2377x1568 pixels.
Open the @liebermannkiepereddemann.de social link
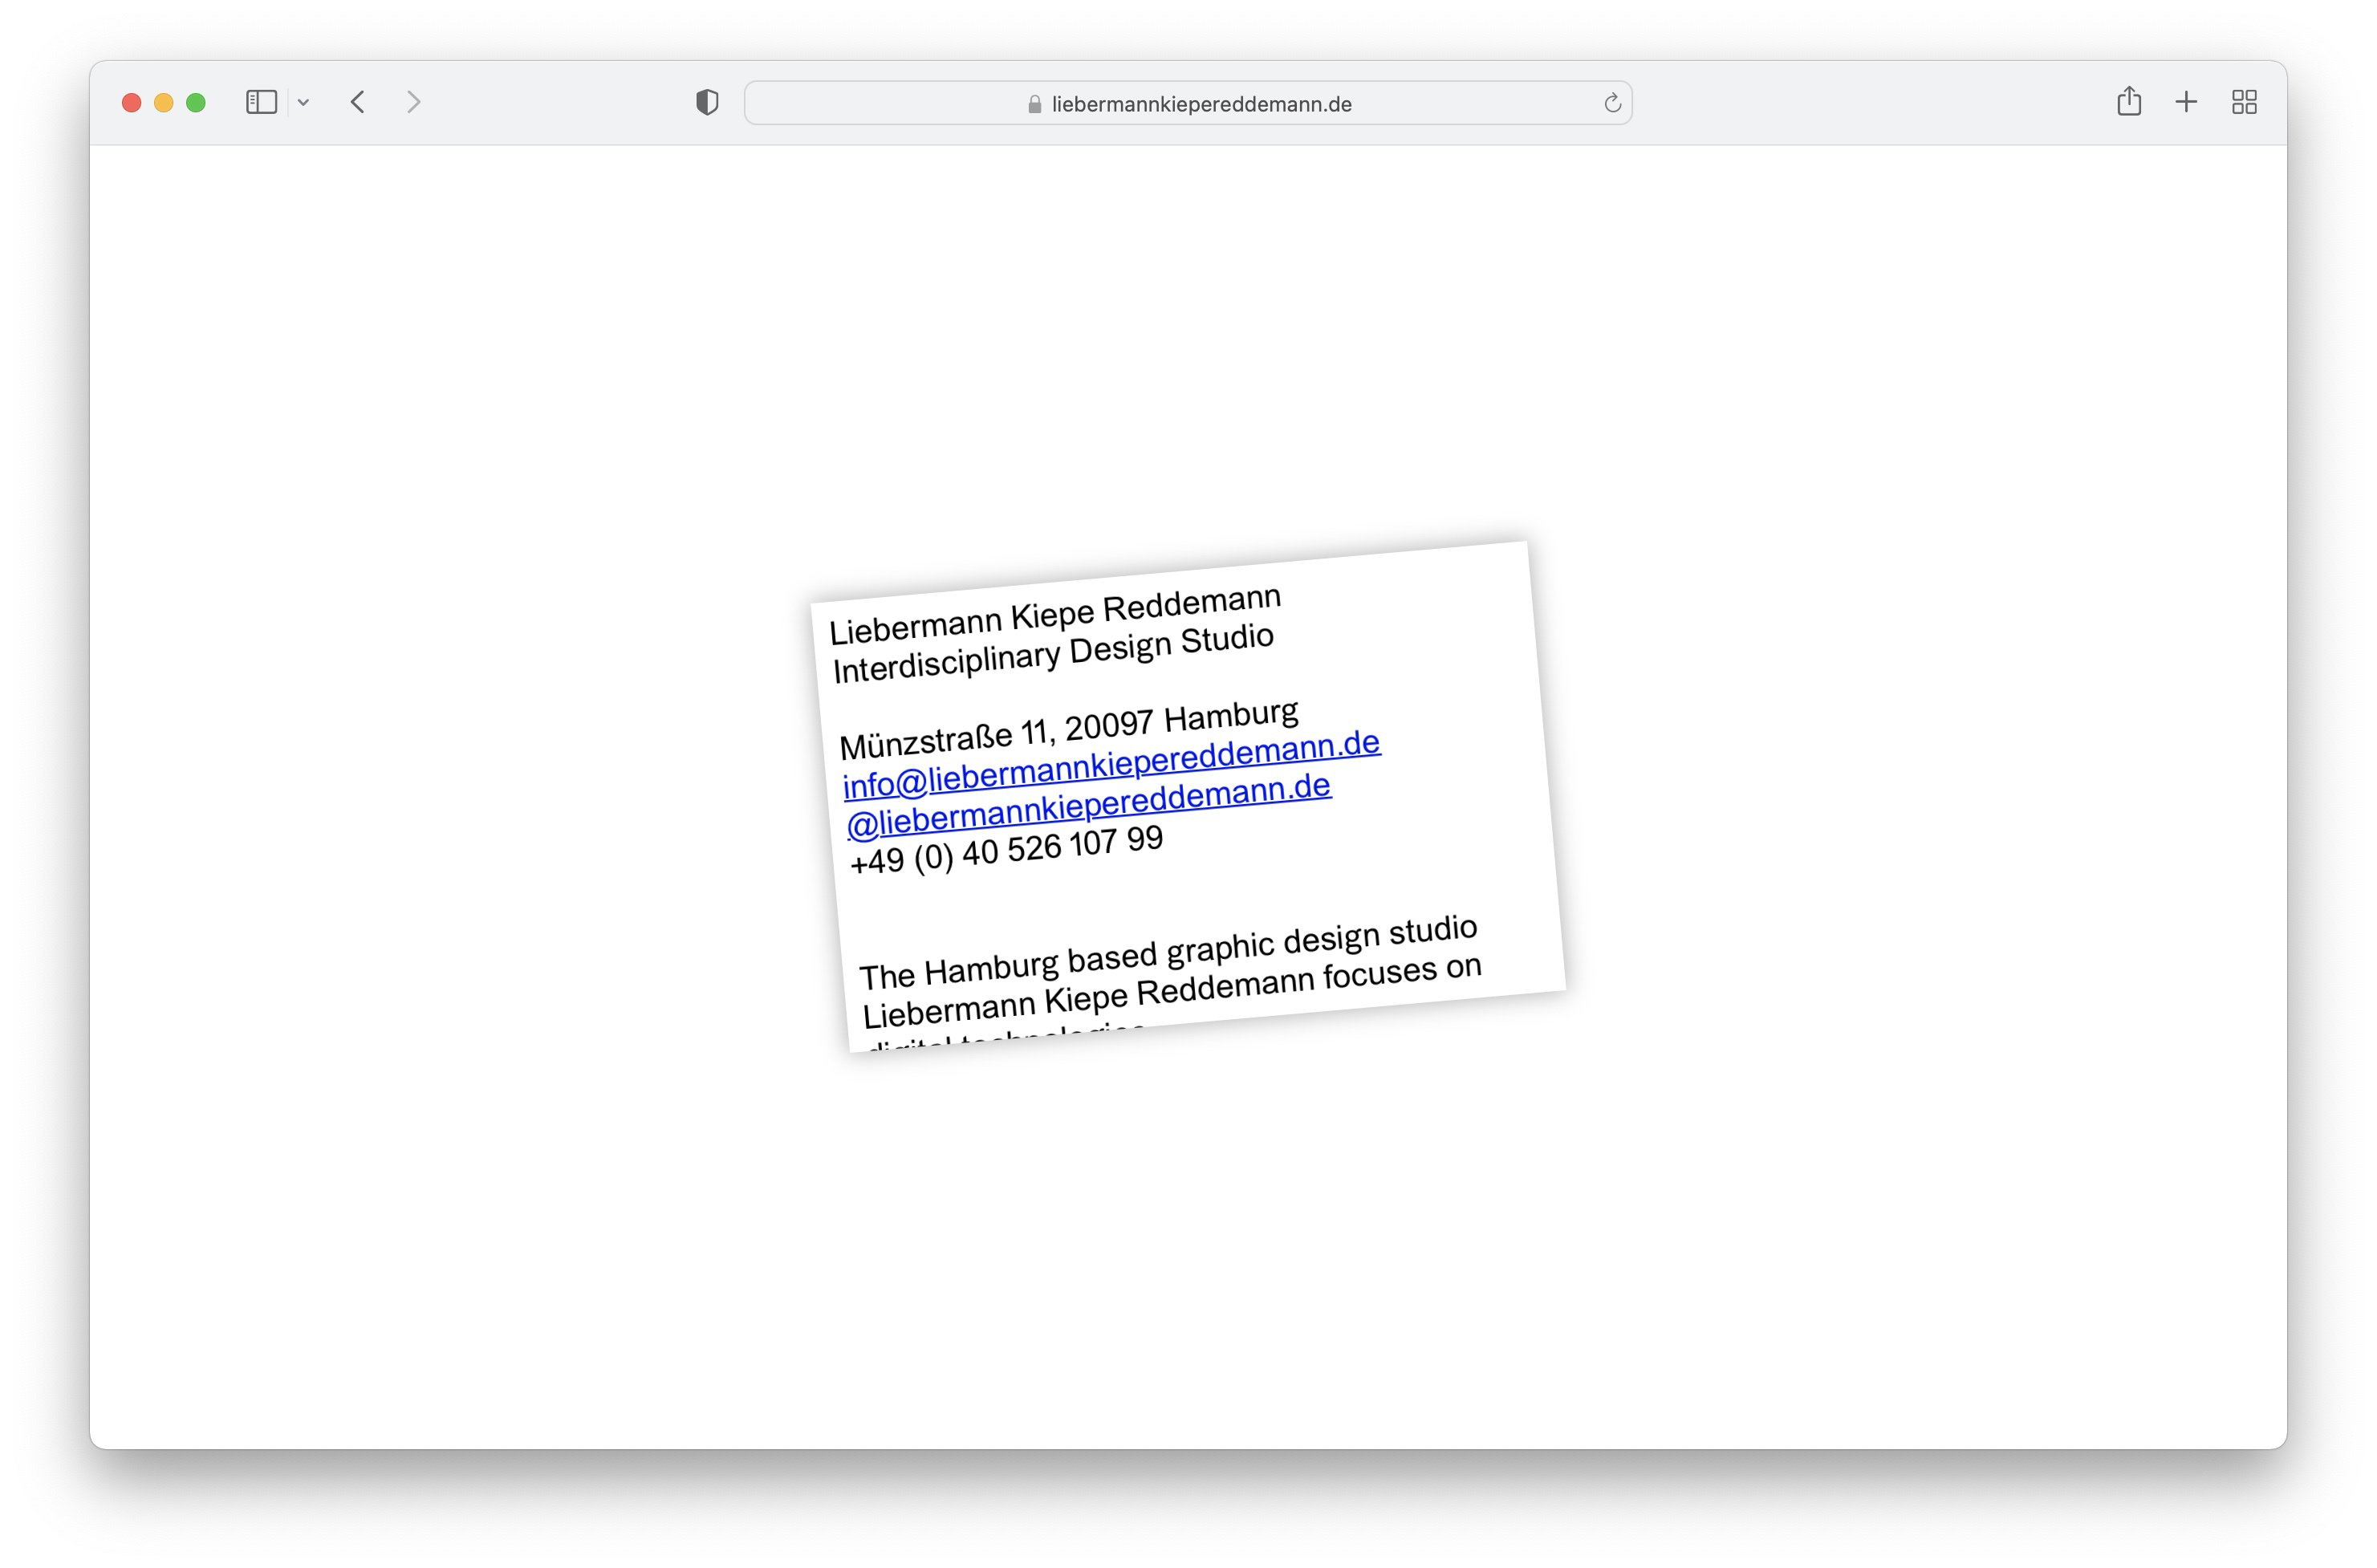[x=1088, y=805]
